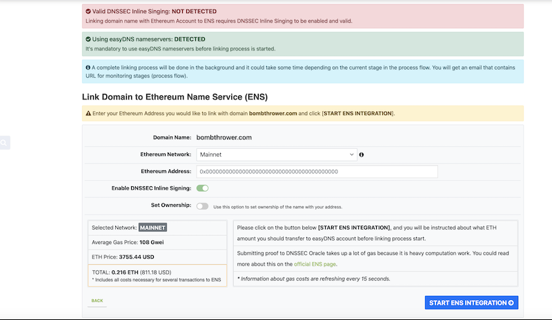Disable the DNSSEC Inline Signing toggle
Viewport: 552px width, 320px height.
[202, 188]
